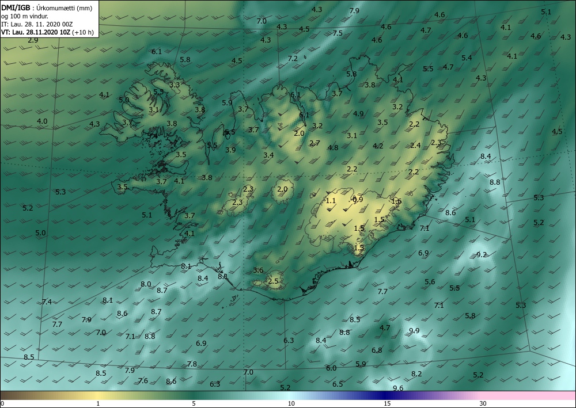This screenshot has width=576, height=408.
Task: Click the map value 4.0
Action: [x=42, y=121]
